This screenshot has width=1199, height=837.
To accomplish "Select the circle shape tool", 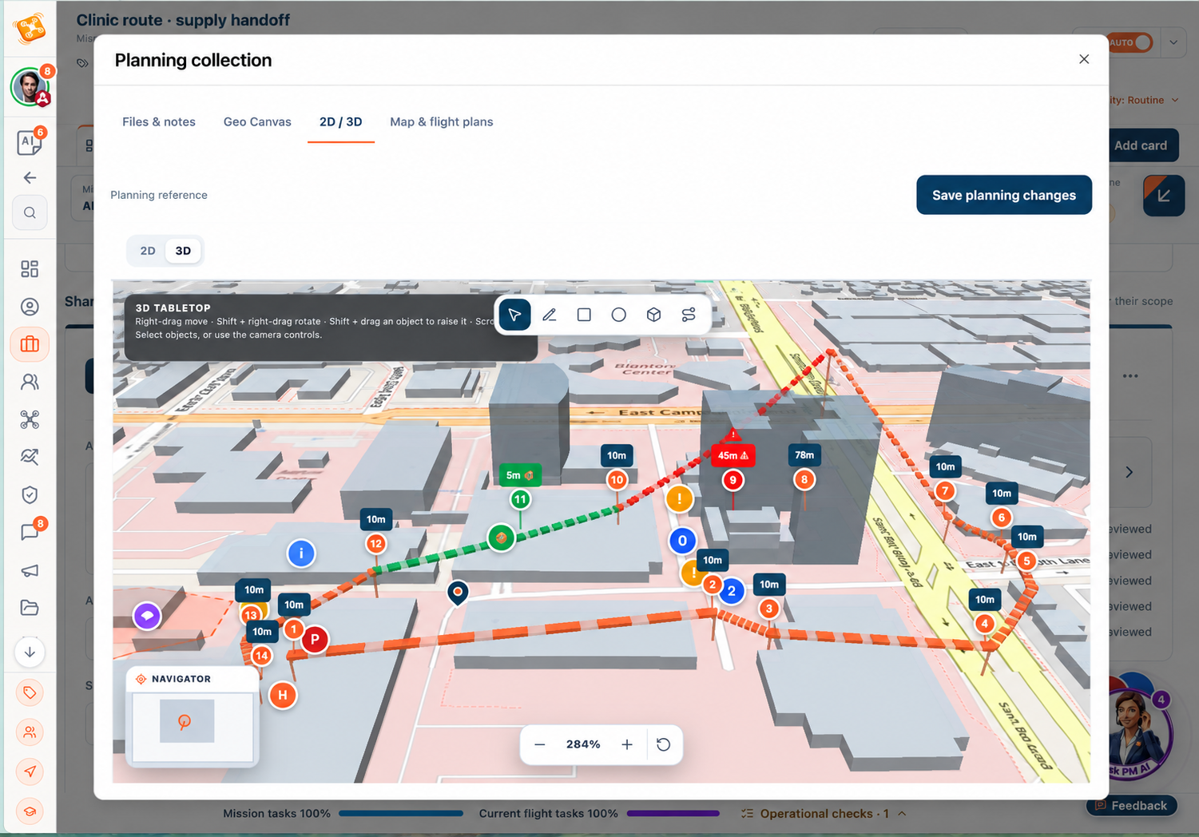I will click(x=619, y=315).
